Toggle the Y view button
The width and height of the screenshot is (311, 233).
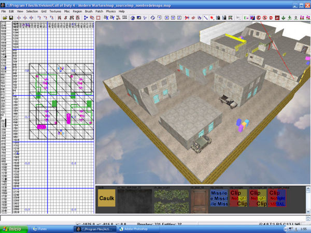pos(173,18)
